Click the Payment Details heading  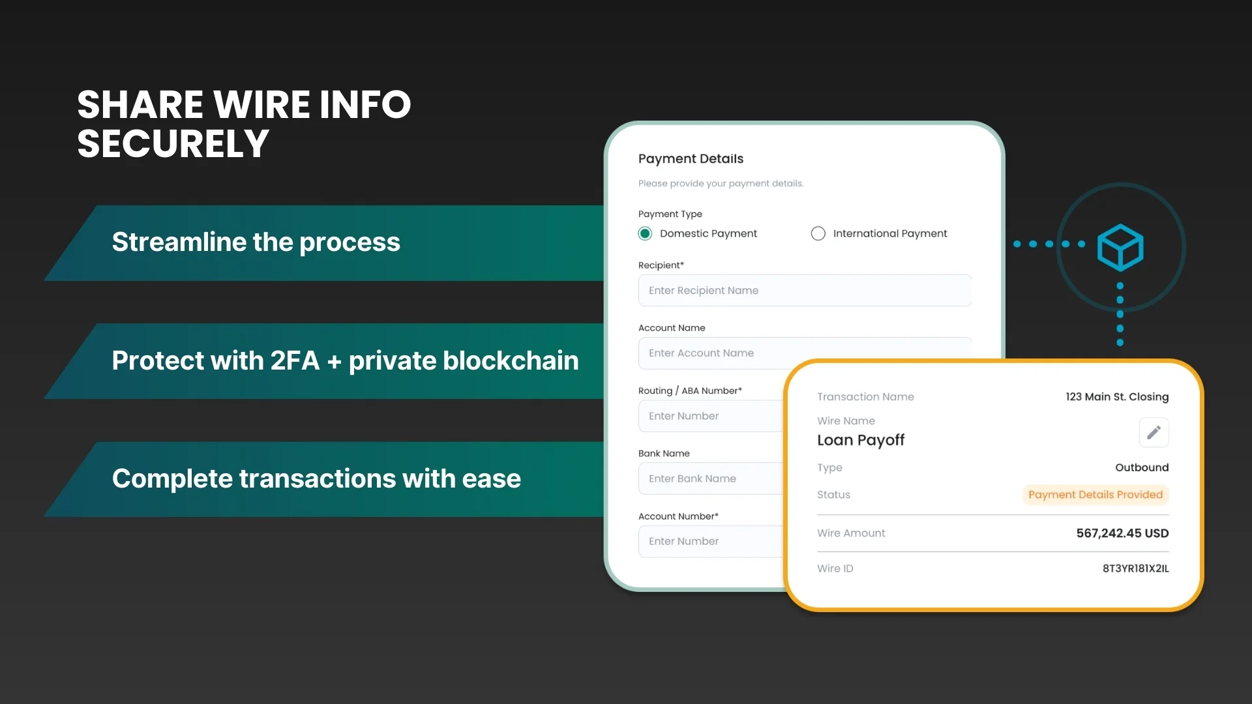[691, 158]
